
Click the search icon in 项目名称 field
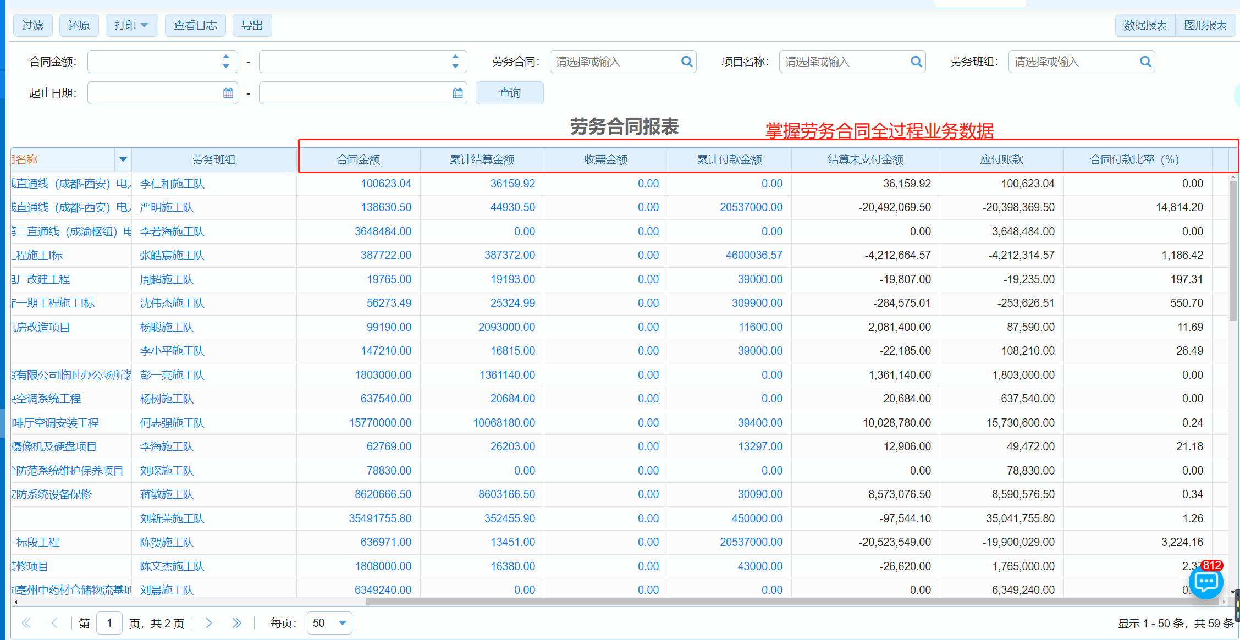pyautogui.click(x=916, y=62)
